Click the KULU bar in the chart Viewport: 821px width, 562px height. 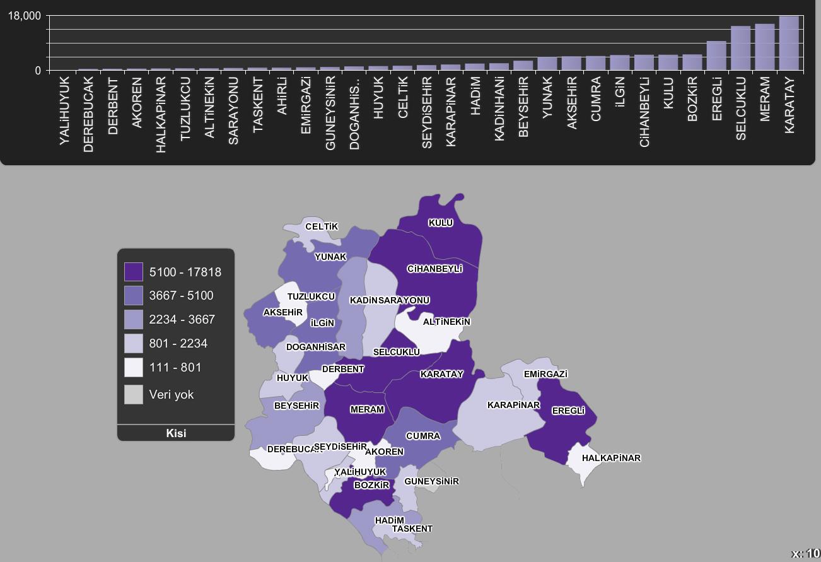(668, 62)
